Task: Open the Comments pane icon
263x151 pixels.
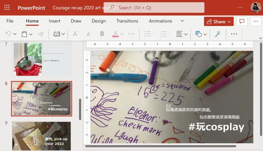Action: point(242,21)
